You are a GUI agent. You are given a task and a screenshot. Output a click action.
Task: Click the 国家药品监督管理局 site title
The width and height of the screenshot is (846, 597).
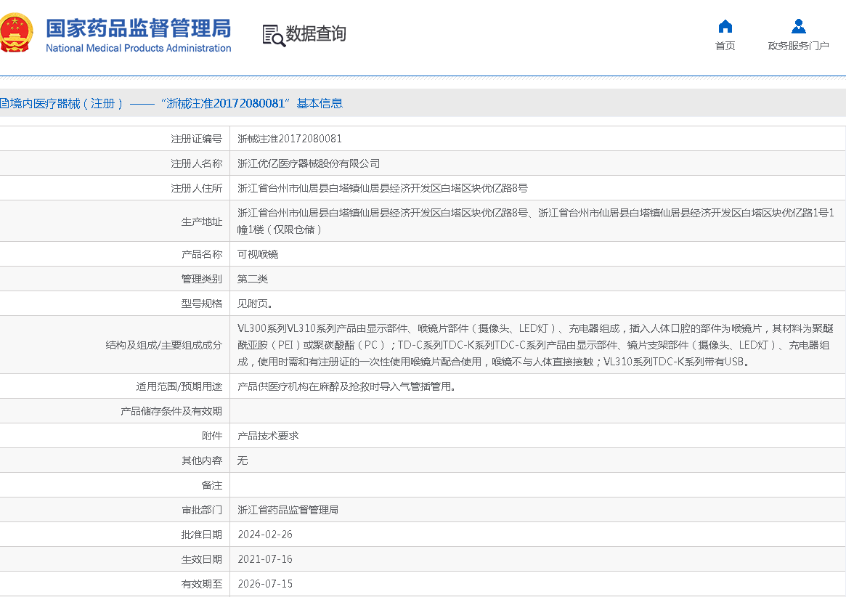pos(138,28)
